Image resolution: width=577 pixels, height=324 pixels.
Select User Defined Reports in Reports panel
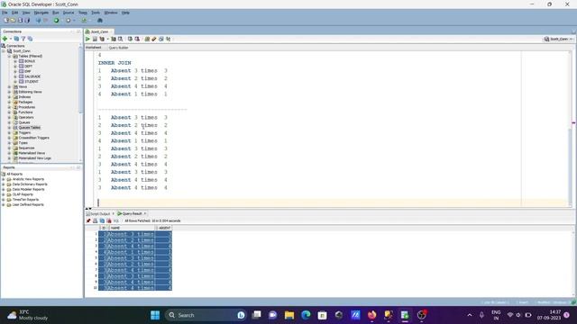[28, 205]
